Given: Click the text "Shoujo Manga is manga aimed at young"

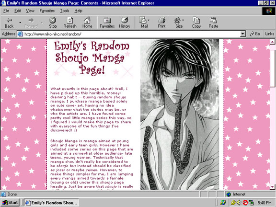Looking at the screenshot, I should pyautogui.click(x=90, y=141).
